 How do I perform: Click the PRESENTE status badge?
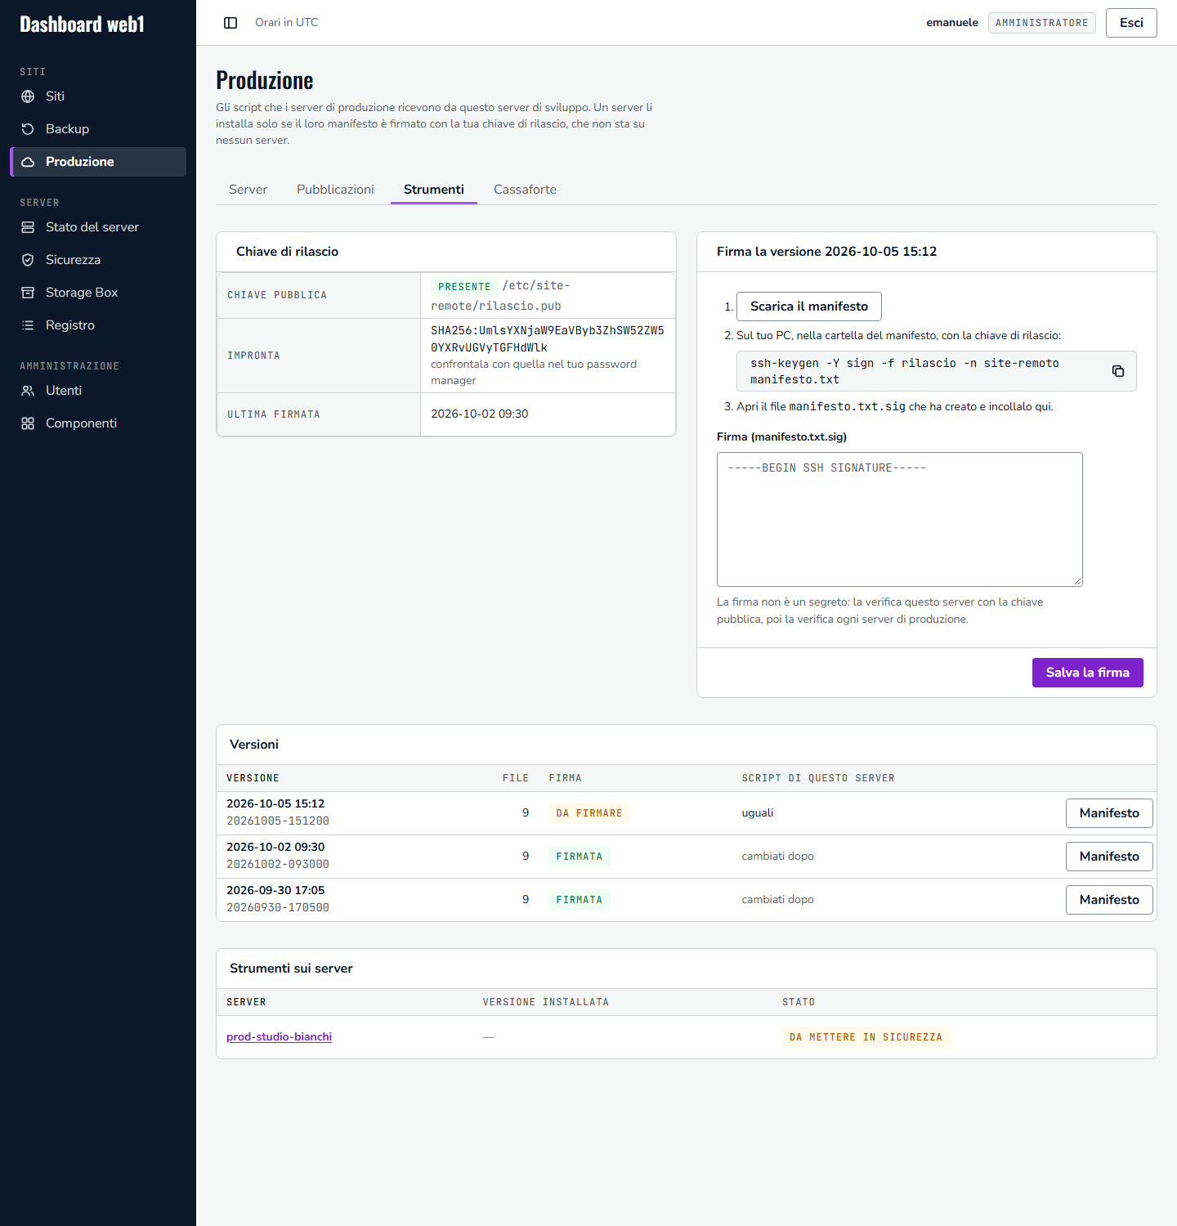click(464, 287)
